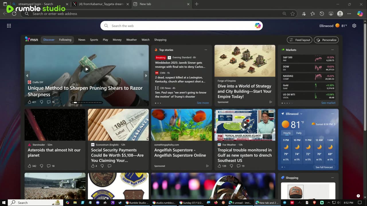Open the Copilot icon in search box

pyautogui.click(x=258, y=26)
